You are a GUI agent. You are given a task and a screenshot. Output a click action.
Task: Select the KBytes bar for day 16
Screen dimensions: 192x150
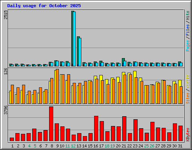(x=96, y=129)
